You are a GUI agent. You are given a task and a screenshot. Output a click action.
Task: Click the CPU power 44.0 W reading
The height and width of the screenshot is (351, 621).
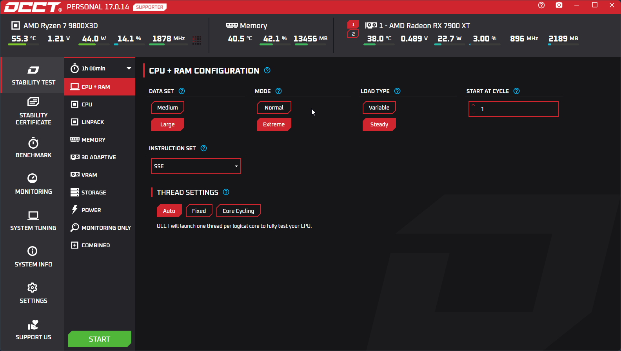[x=94, y=39]
